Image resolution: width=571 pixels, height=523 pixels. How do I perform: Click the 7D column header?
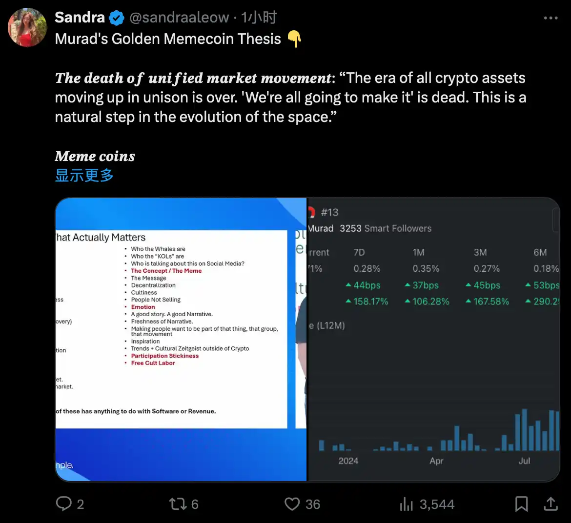click(359, 252)
